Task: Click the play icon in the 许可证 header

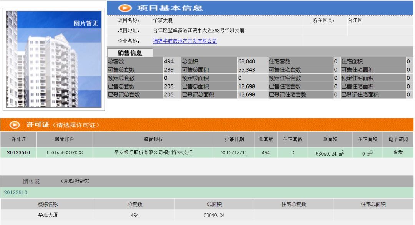Action: pos(15,125)
